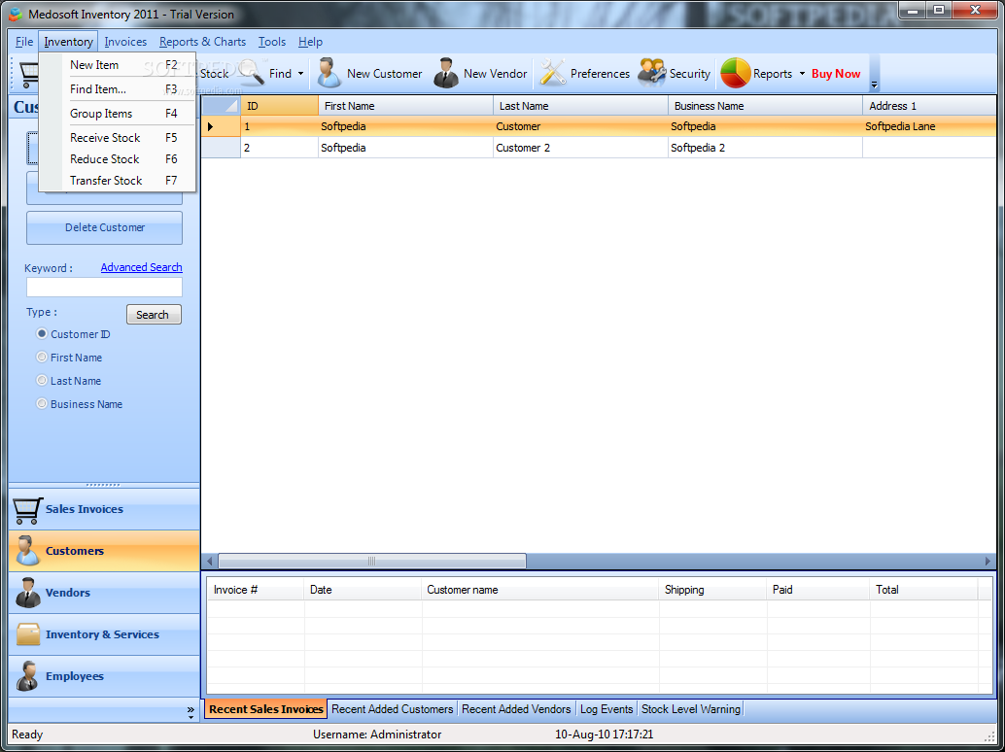Click the Delete Customer button
Image resolution: width=1005 pixels, height=752 pixels.
click(x=104, y=227)
